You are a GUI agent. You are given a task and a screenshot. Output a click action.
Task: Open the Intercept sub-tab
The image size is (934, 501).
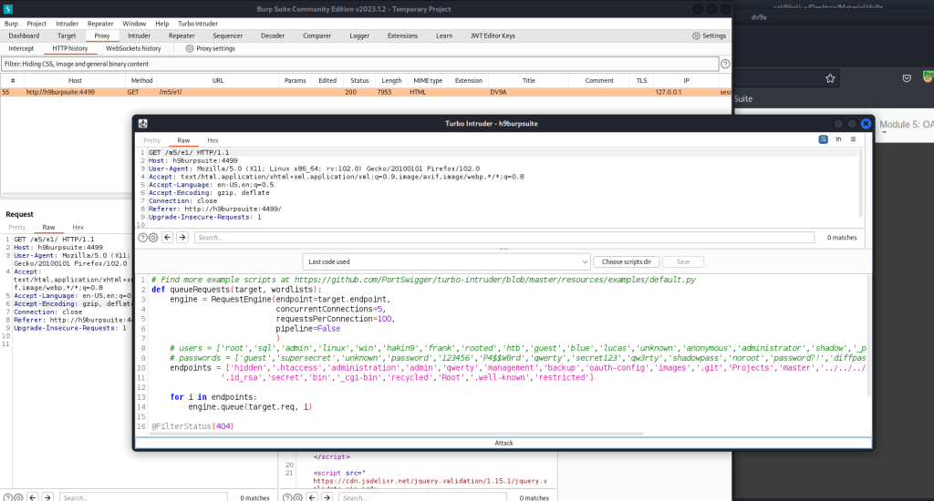click(21, 49)
